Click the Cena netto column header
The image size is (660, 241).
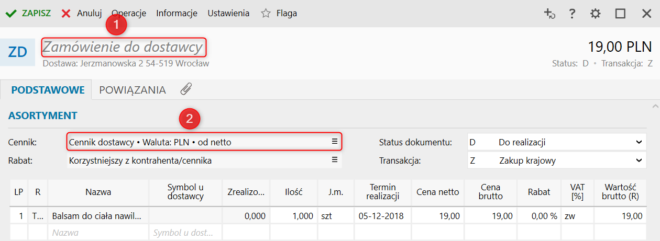point(438,192)
